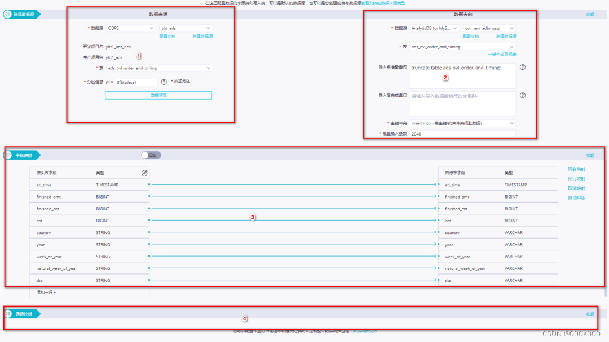Viewport: 609px width, 342px height.
Task: Open the AnalyticDB for MySQL type dropdown
Action: tap(434, 28)
